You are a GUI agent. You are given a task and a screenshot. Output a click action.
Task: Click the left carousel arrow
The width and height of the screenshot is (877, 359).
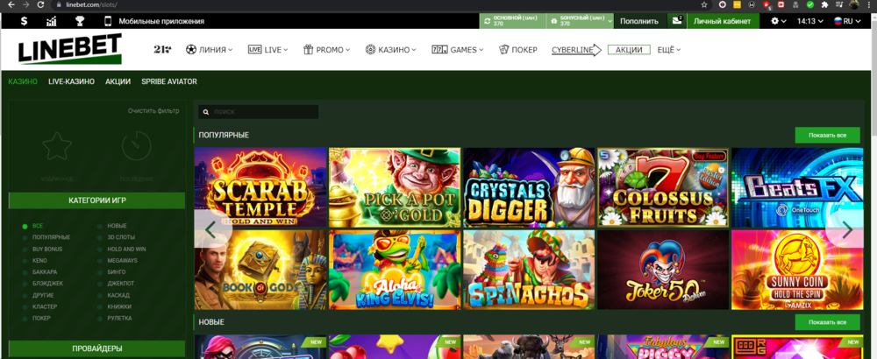(210, 229)
